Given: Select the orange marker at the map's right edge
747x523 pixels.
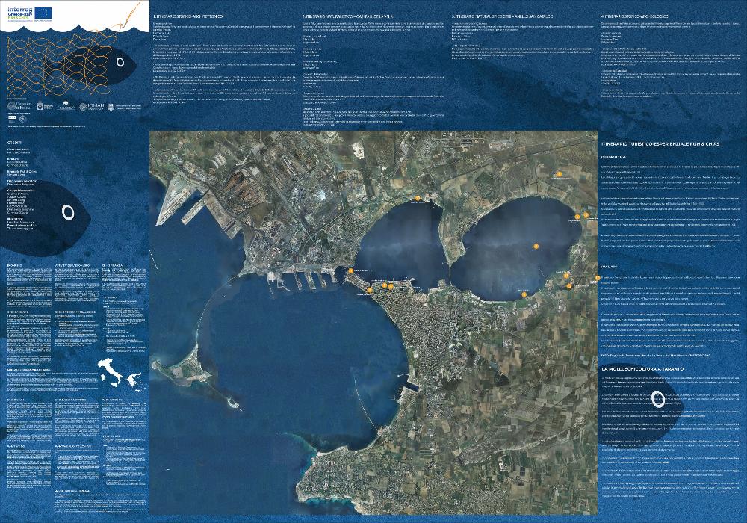Looking at the screenshot, I should point(598,278).
